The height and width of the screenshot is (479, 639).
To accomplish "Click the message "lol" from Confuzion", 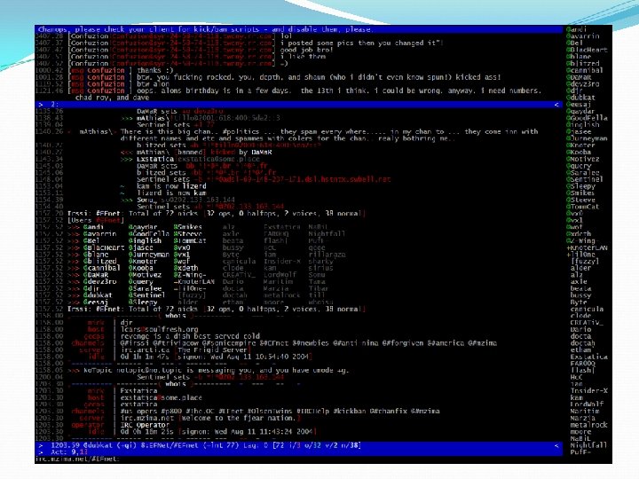I will [x=287, y=36].
